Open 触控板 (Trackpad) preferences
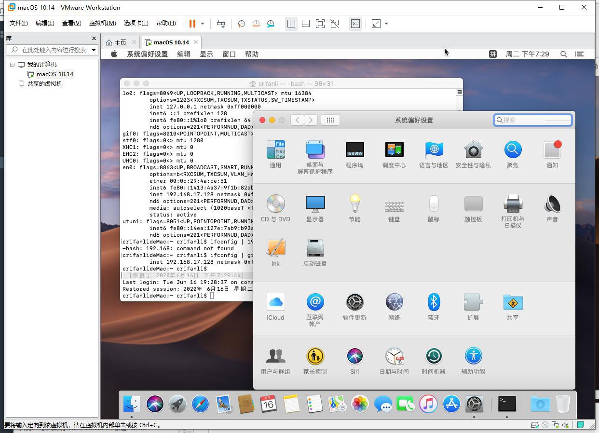The width and height of the screenshot is (599, 433). [x=473, y=208]
